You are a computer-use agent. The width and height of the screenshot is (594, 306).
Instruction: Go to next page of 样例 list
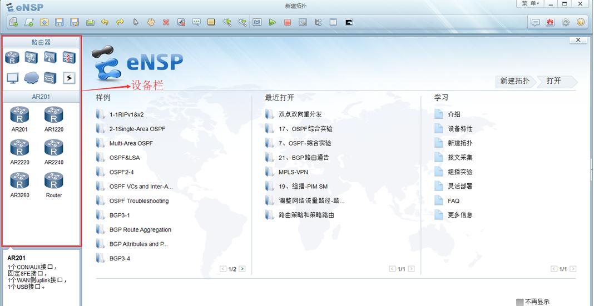pos(242,269)
